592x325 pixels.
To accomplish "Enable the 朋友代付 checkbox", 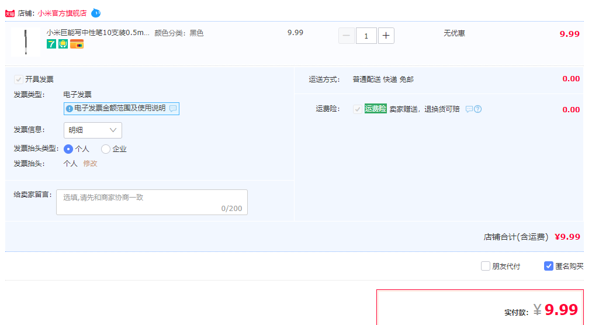I will coord(486,266).
